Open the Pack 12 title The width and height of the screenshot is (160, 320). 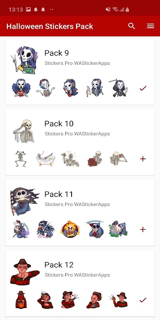click(x=59, y=265)
